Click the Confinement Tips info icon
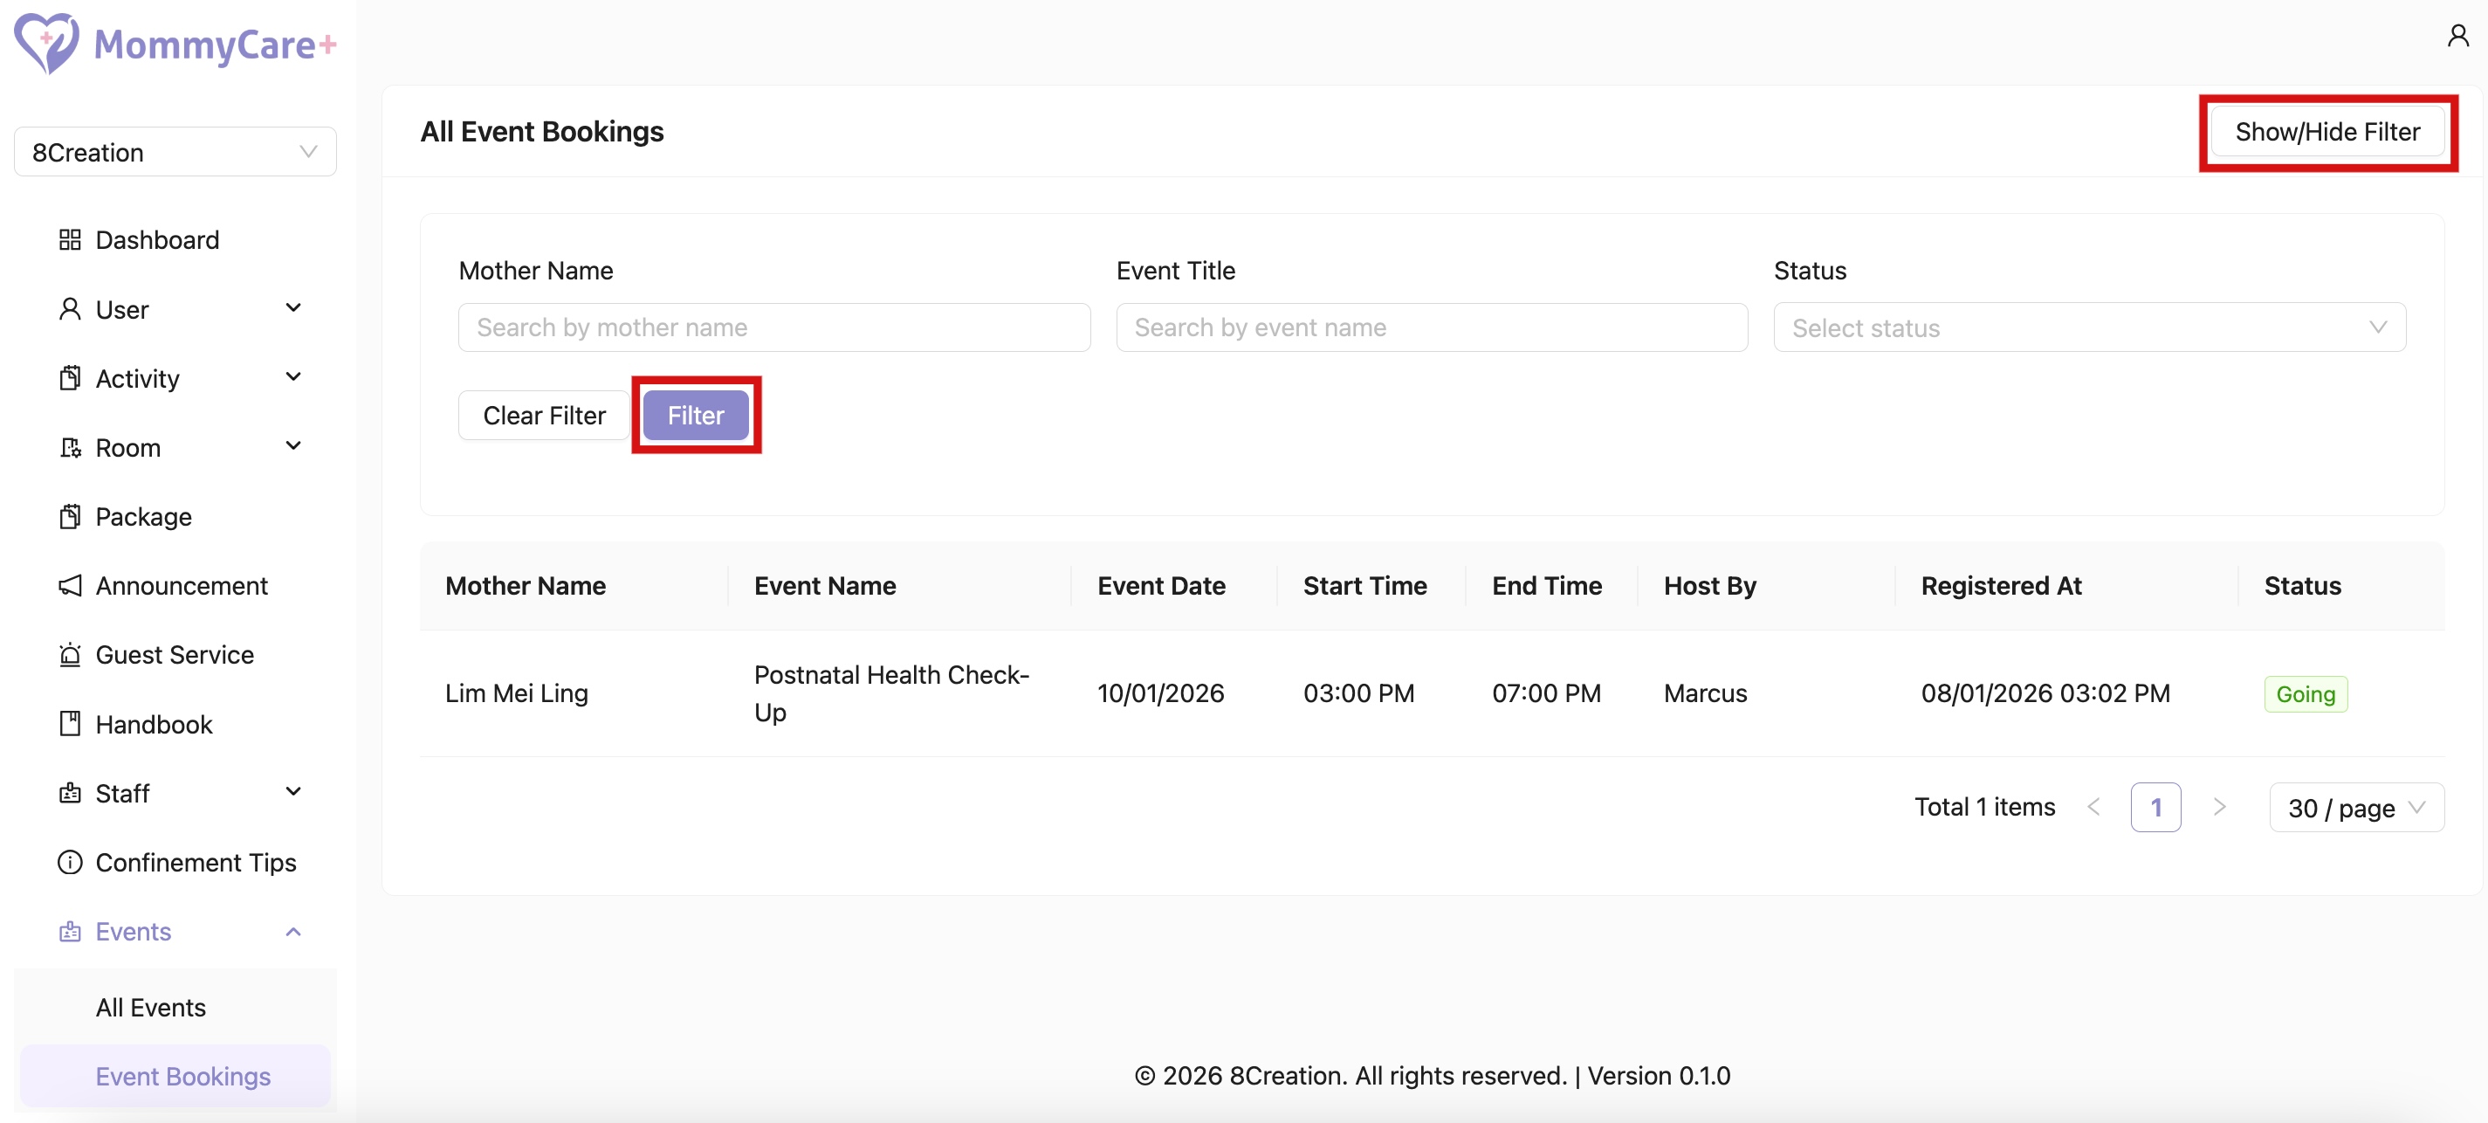The image size is (2488, 1123). [x=70, y=862]
